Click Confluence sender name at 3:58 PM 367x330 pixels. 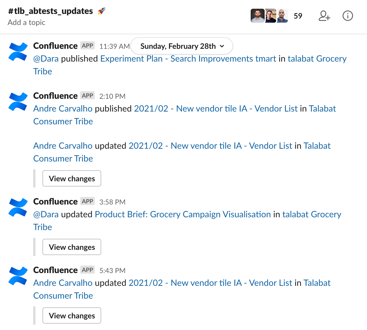tap(56, 202)
